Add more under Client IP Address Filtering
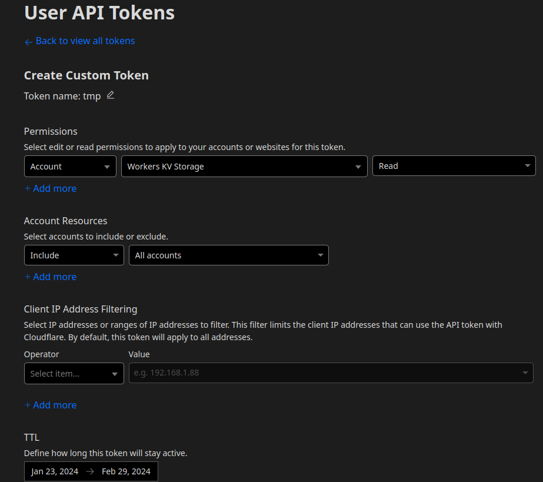 pyautogui.click(x=51, y=405)
